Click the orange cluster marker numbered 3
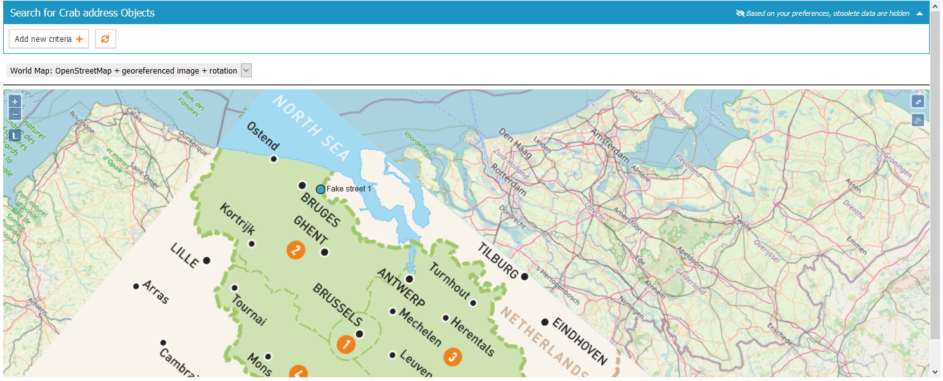 452,357
